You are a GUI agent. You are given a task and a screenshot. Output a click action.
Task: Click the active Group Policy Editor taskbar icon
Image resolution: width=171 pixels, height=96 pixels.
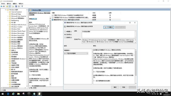[x=39, y=94]
